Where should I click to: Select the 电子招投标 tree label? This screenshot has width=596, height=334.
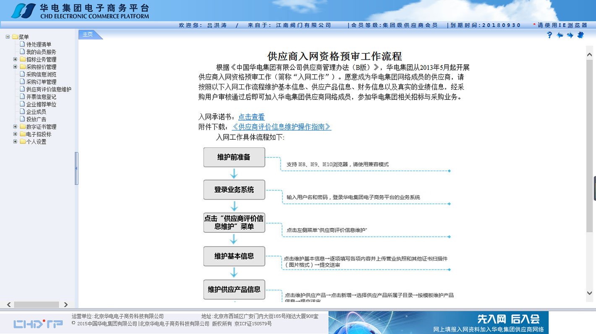tap(39, 134)
